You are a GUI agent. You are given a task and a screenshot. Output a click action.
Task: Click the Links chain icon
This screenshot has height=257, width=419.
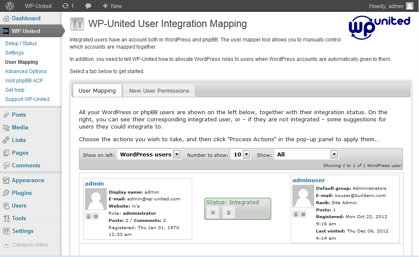pos(6,140)
